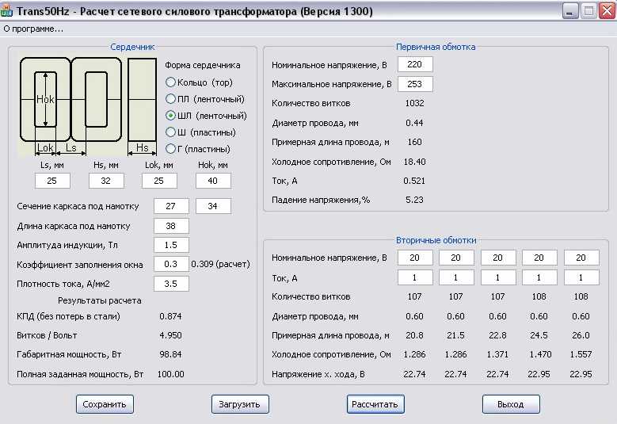Click turns per volt value 4.950
Screen dimensions: 617x424
pos(170,335)
